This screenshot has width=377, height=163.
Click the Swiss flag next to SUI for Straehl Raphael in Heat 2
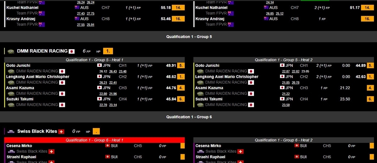[297, 157]
